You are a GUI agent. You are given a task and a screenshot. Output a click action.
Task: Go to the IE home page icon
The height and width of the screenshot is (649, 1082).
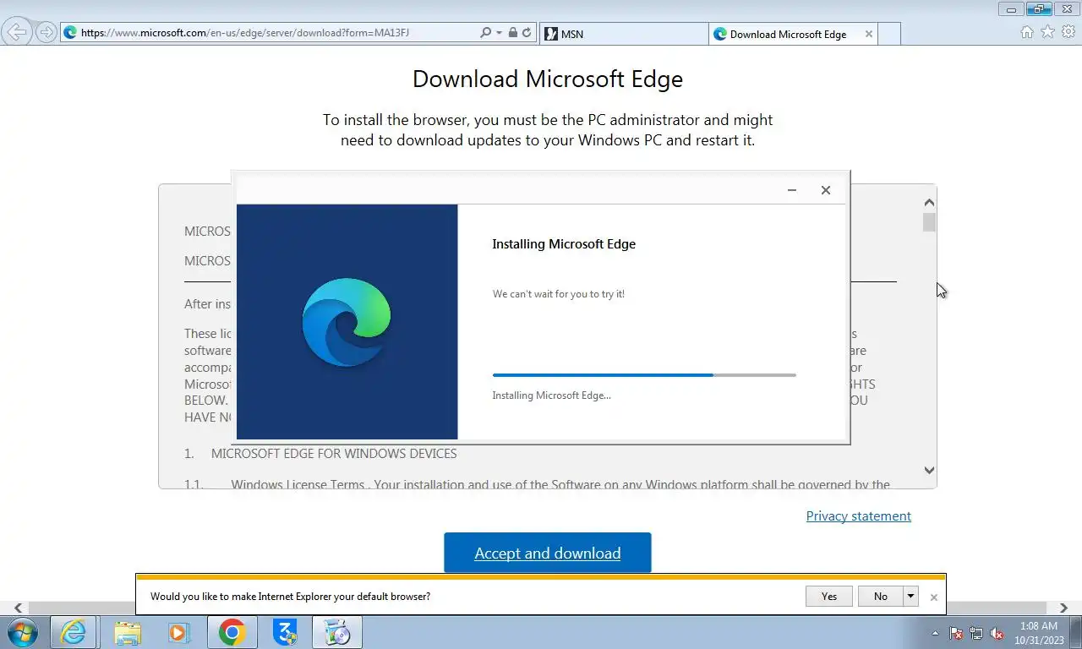coord(1027,32)
